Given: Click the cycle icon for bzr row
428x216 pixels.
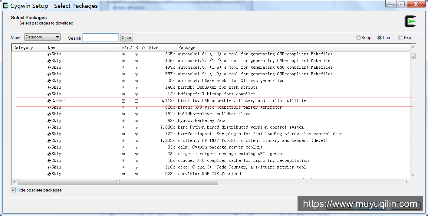Looking at the screenshot, I should coord(49,127).
